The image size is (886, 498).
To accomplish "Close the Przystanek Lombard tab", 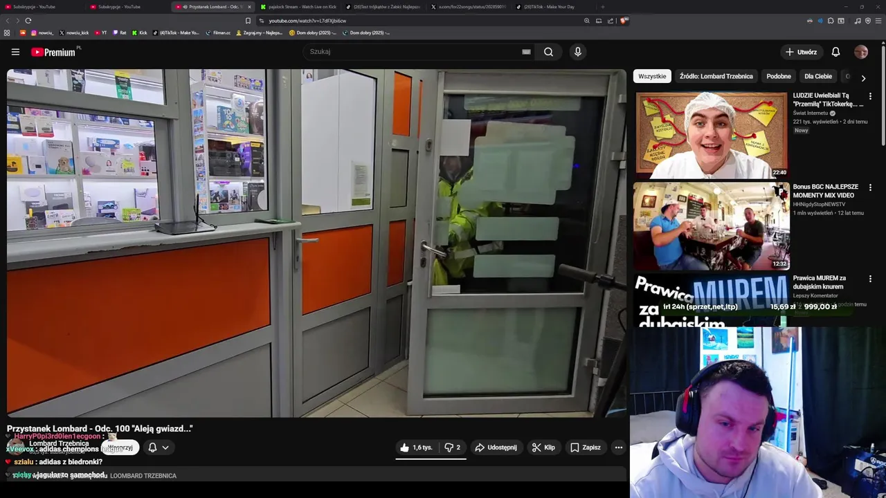I will pos(249,7).
